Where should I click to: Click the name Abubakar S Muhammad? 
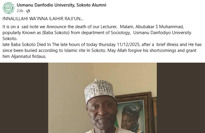tap(160, 27)
